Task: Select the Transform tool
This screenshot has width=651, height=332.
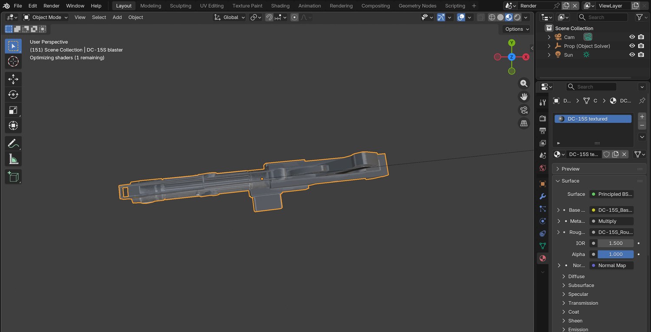Action: coord(13,126)
